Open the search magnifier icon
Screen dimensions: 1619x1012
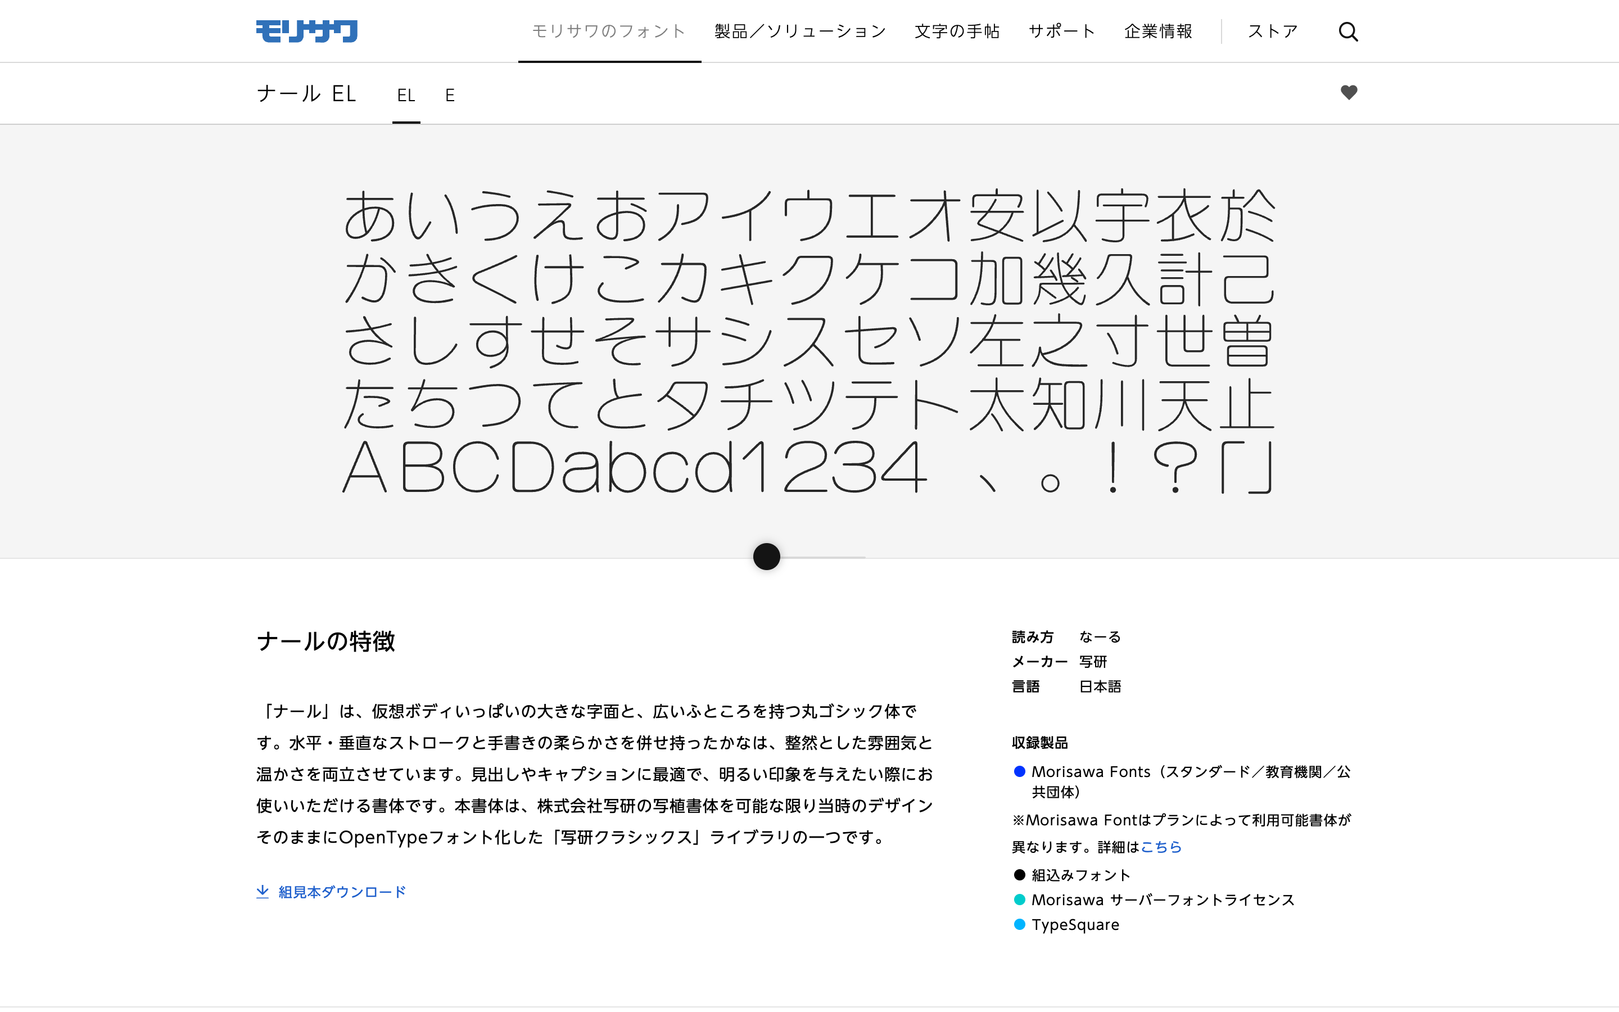[x=1348, y=31]
